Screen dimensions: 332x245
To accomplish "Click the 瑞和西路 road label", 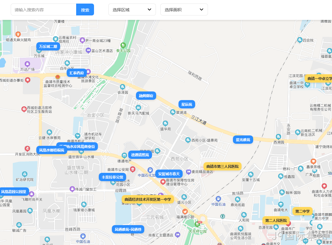I will pos(195,76).
